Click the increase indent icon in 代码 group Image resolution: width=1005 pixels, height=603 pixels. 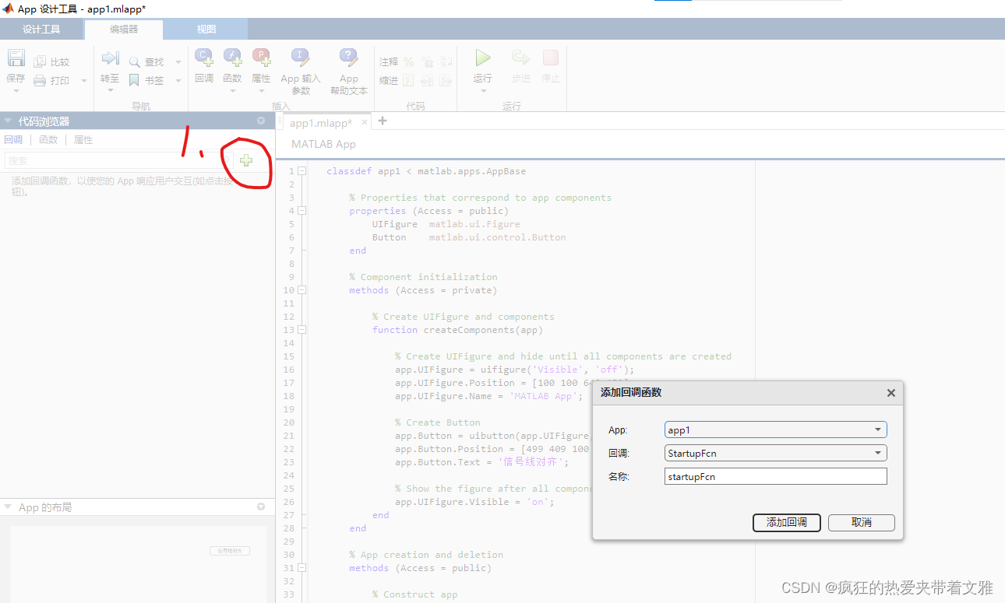[x=427, y=80]
